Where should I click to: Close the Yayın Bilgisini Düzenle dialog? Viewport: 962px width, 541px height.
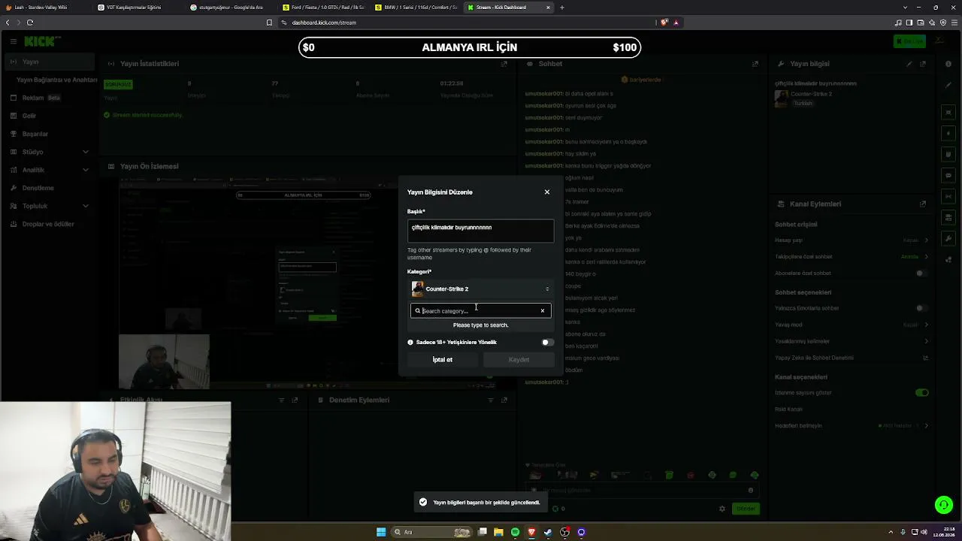coord(547,192)
